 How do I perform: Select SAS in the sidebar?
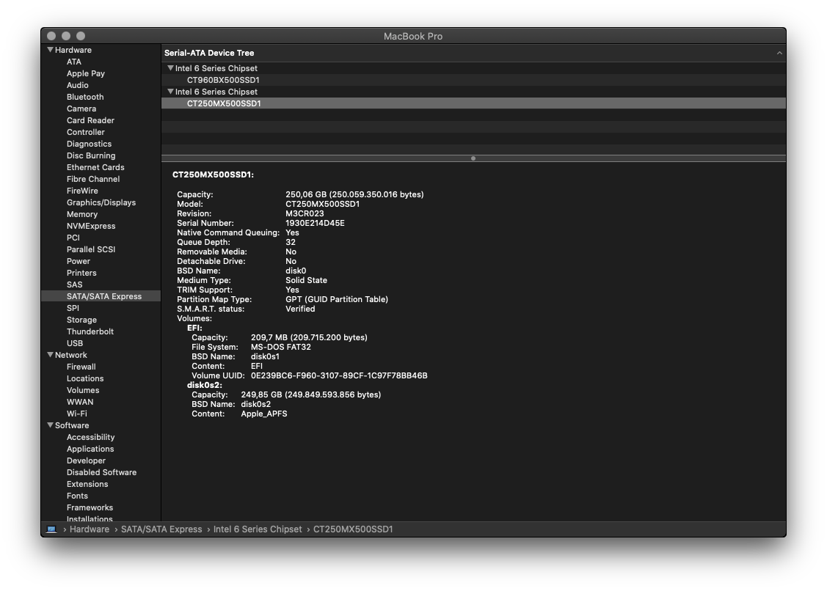coord(74,285)
